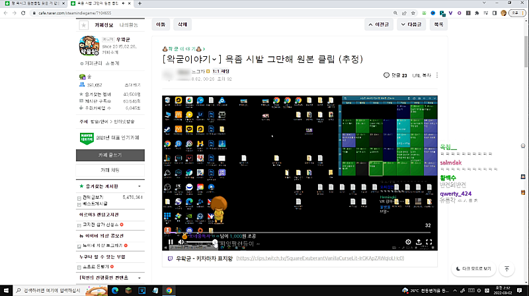Pause the video with the play/pause button
This screenshot has width=529, height=296.
pos(171,242)
